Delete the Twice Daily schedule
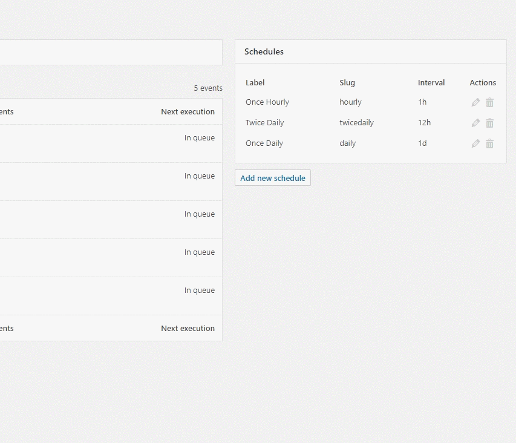Screen dimensions: 516x443 pyautogui.click(x=489, y=123)
